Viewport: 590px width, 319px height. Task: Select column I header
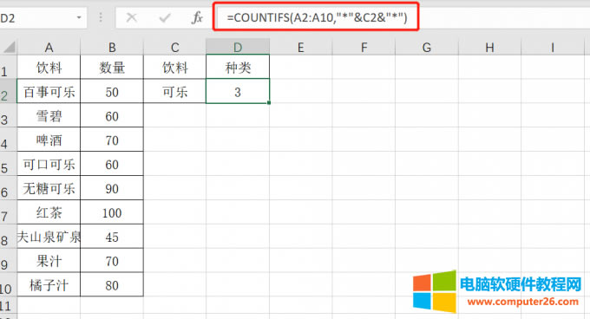553,48
